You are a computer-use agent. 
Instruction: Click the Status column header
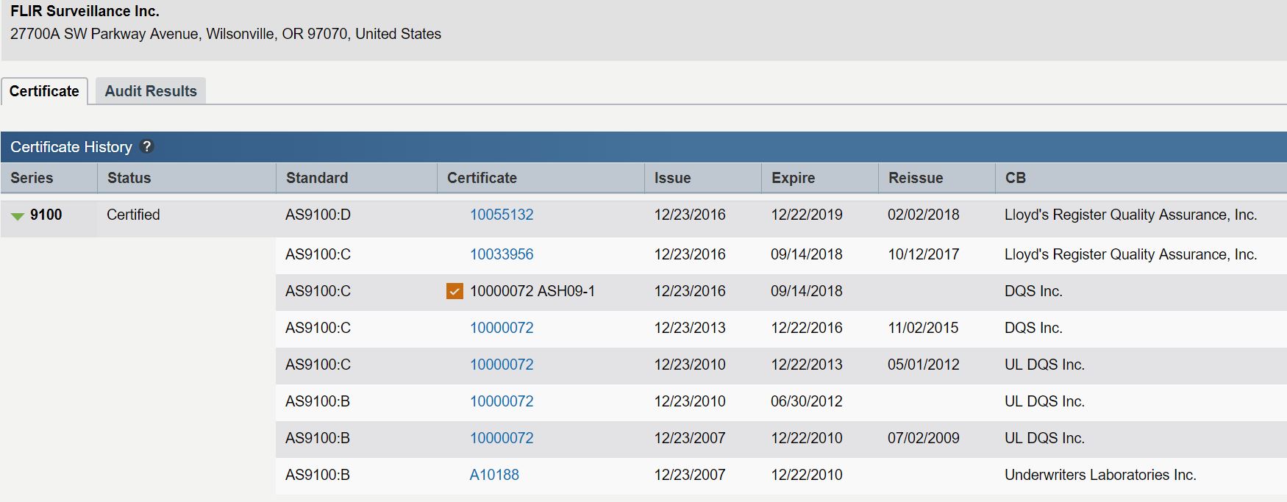(129, 178)
